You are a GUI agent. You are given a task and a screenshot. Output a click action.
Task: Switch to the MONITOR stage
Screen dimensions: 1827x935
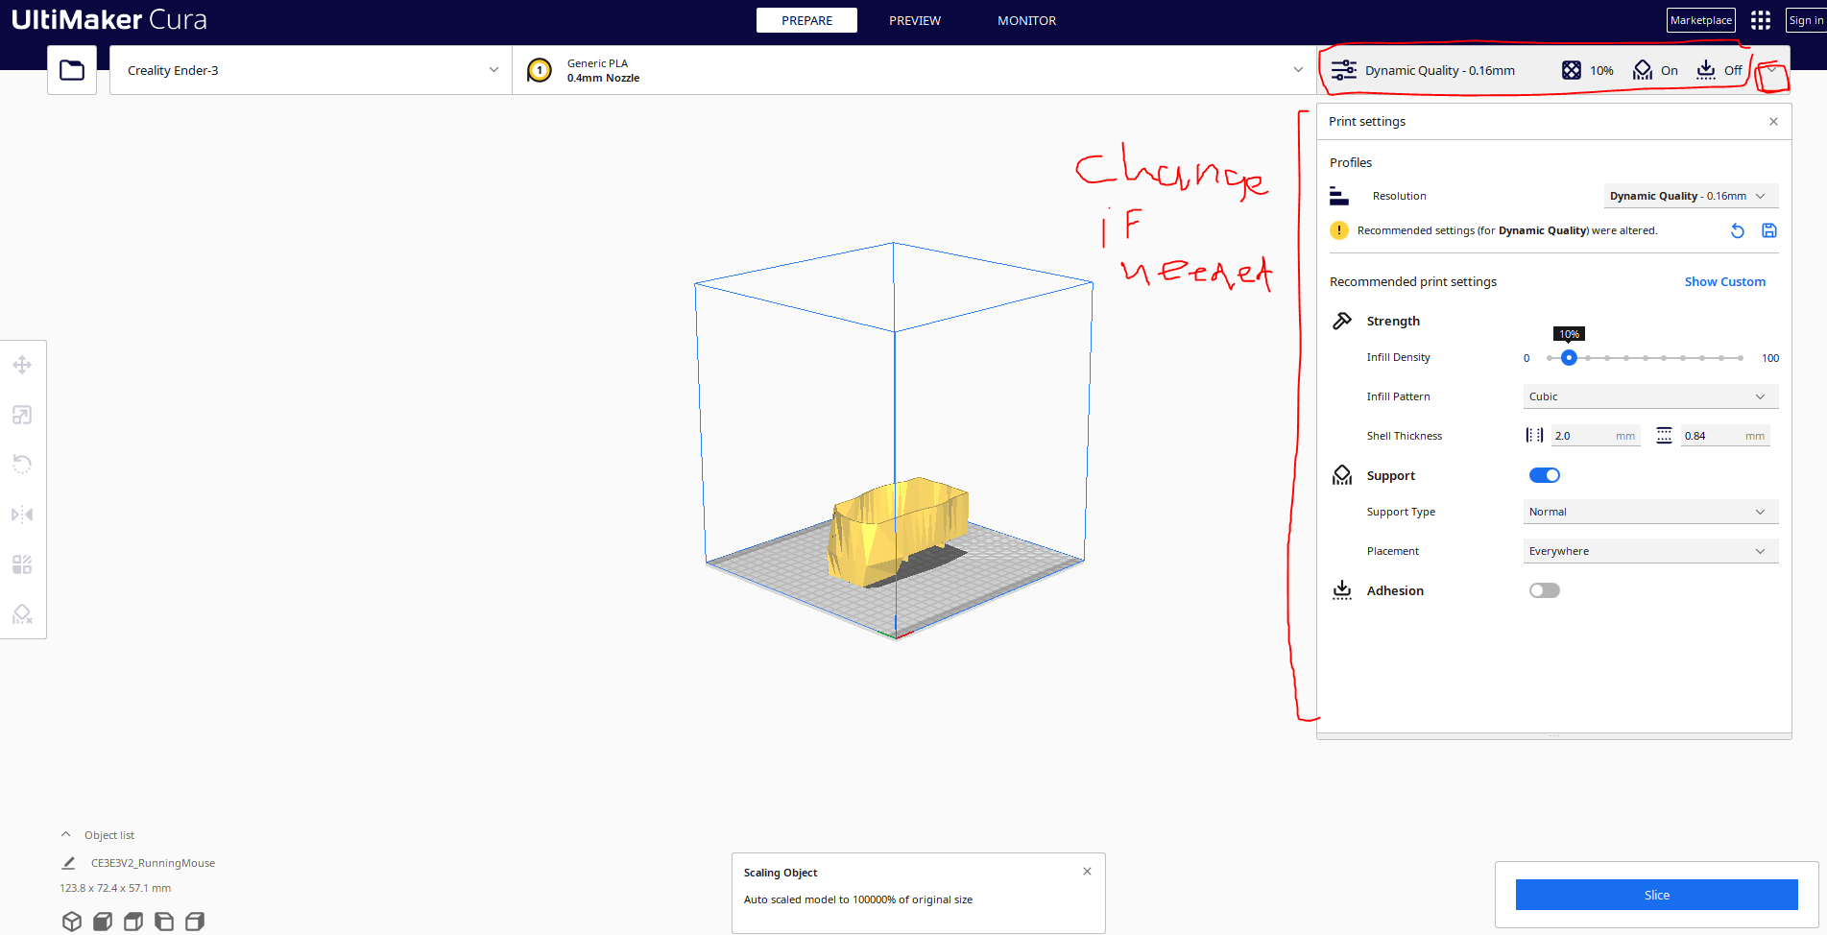click(x=1026, y=20)
